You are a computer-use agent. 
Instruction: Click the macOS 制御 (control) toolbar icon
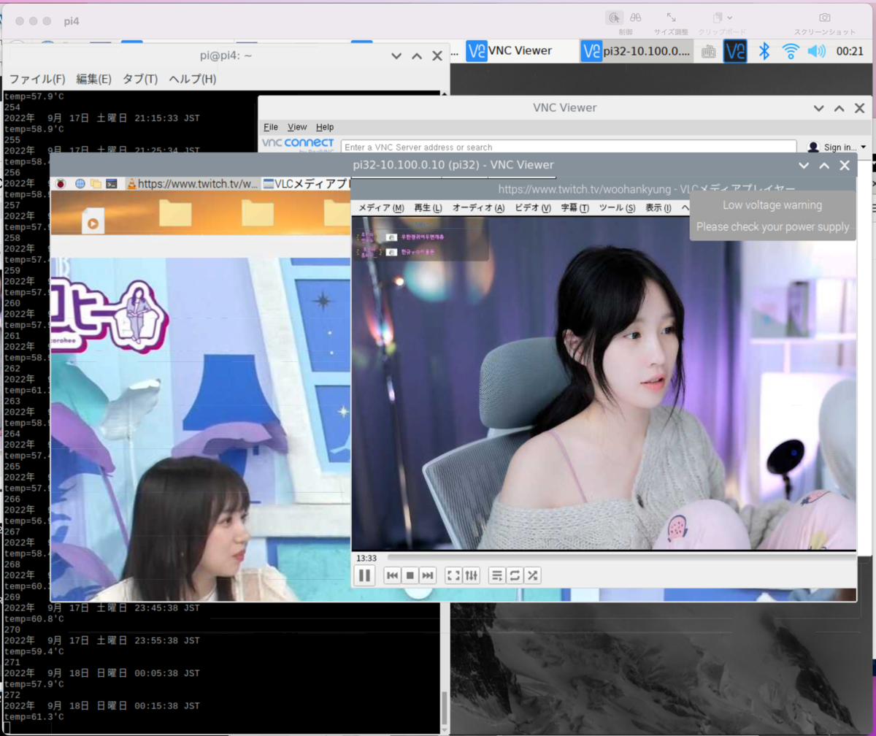tap(615, 18)
